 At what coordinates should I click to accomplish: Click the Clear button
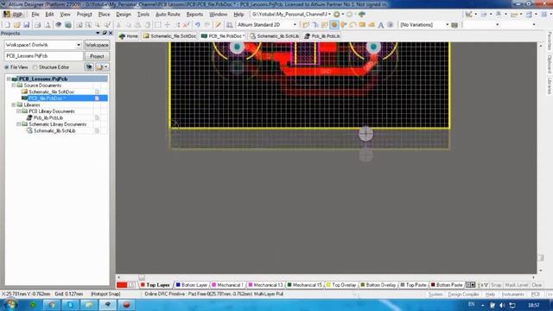pyautogui.click(x=537, y=285)
